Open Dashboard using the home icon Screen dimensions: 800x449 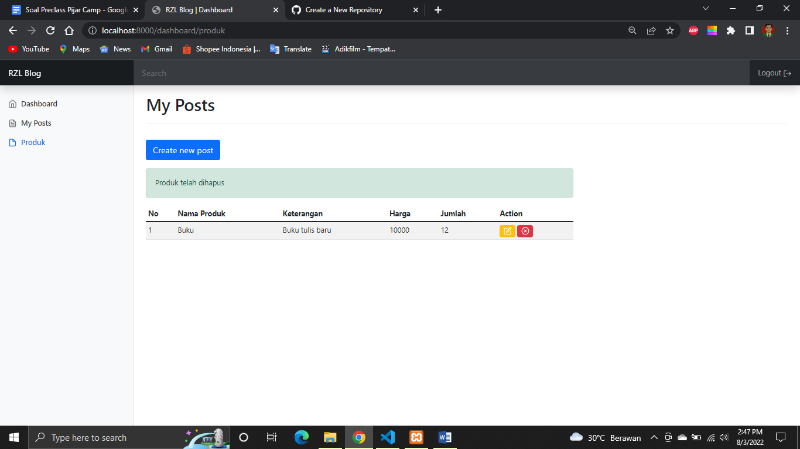coord(13,103)
